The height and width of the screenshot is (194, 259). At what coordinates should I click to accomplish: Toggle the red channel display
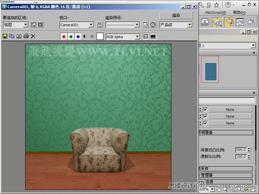64,37
